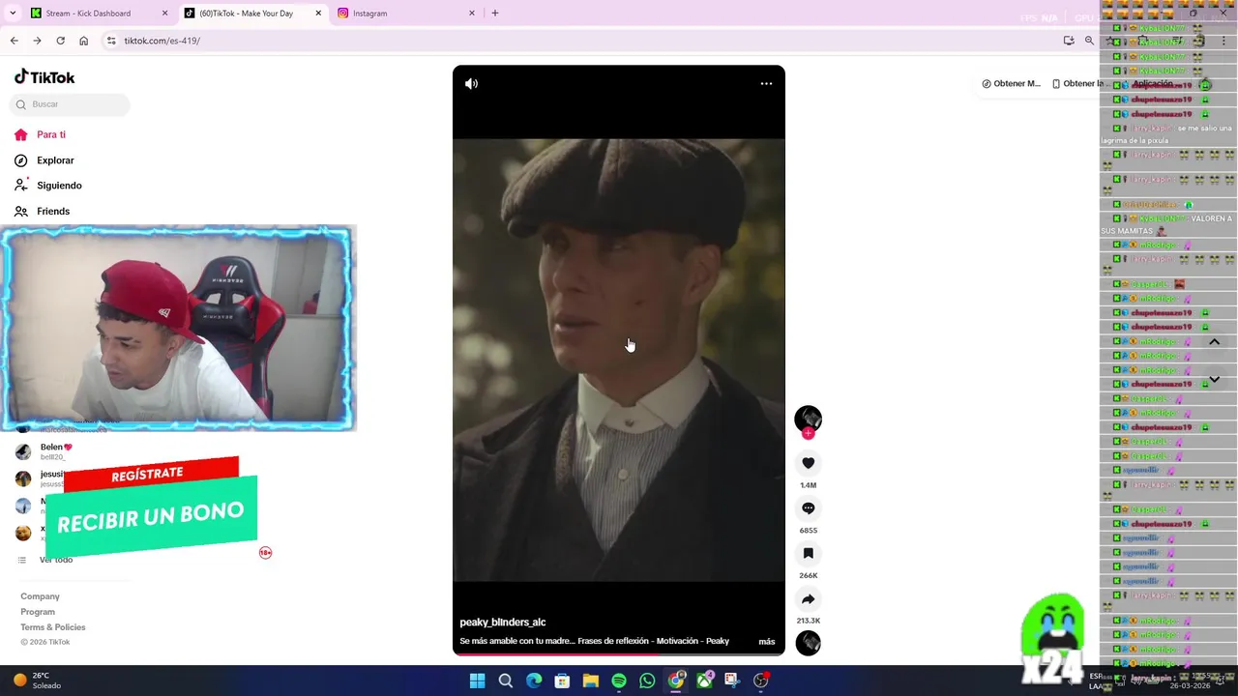Image resolution: width=1238 pixels, height=696 pixels.
Task: Open comments via the speech bubble icon
Action: pos(808,508)
